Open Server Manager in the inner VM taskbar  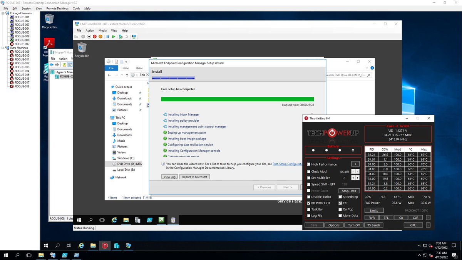click(137, 220)
